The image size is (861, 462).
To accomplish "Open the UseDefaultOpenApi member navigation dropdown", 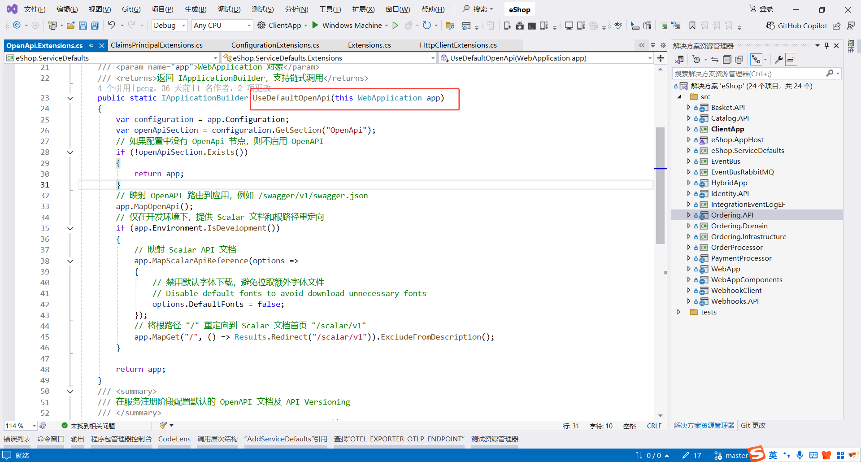I will [546, 58].
